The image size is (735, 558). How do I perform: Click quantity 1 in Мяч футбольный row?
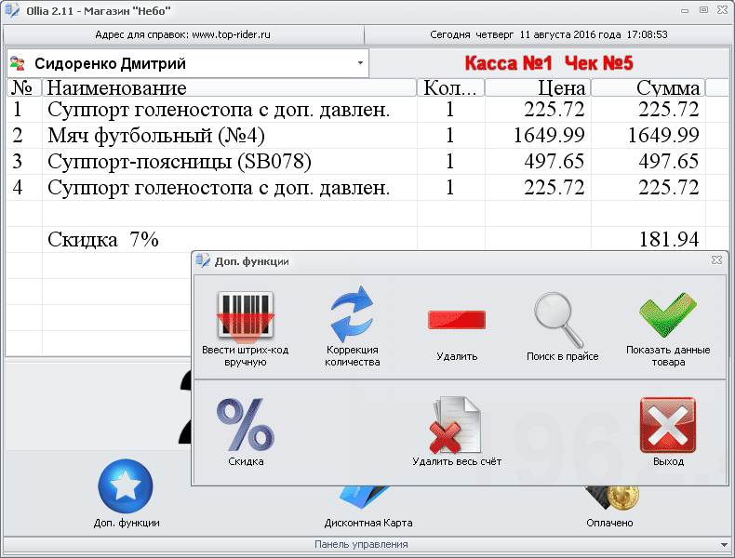coord(450,136)
